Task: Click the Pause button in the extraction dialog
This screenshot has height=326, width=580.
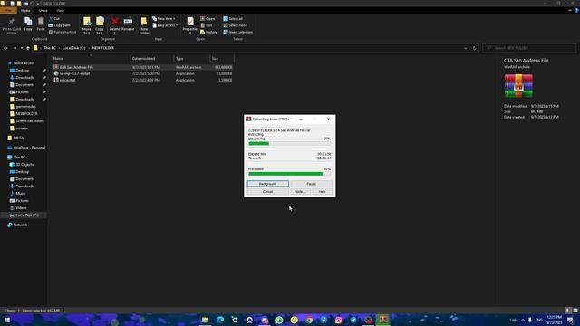Action: coord(311,184)
